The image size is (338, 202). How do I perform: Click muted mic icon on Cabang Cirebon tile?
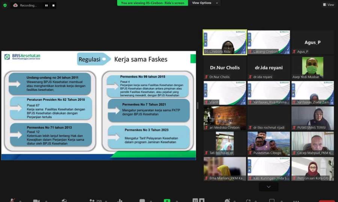(250, 52)
